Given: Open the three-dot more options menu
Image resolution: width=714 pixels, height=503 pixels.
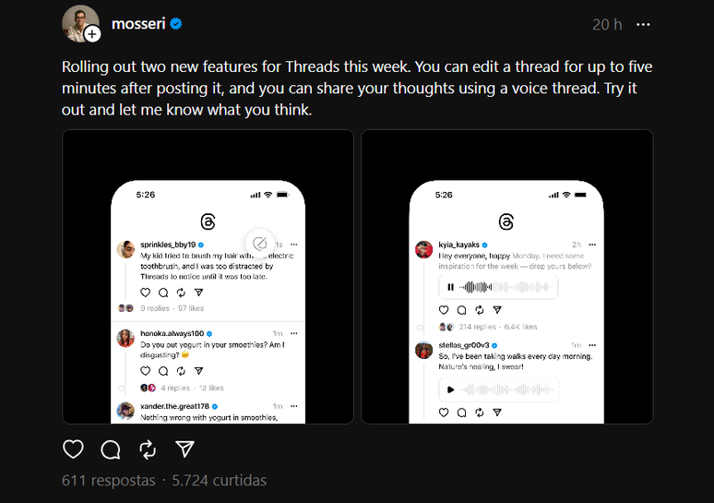Looking at the screenshot, I should point(644,24).
